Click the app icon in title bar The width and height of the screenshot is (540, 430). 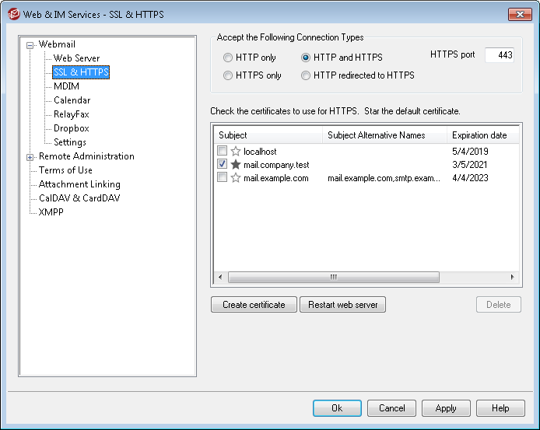12,13
